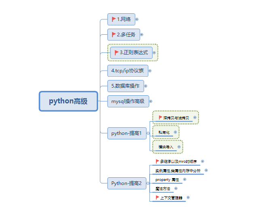This screenshot has width=279, height=208.
Task: Expand the 魔法方法 subtopic
Action: [x=176, y=189]
